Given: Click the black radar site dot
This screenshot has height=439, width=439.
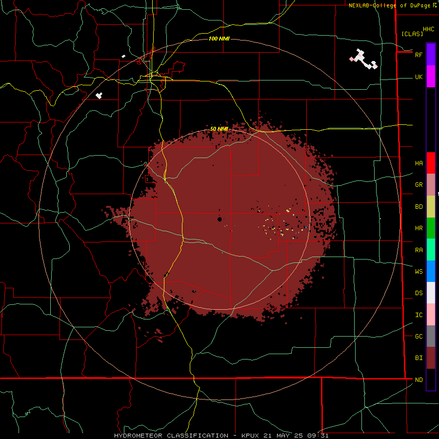Looking at the screenshot, I should (x=219, y=219).
